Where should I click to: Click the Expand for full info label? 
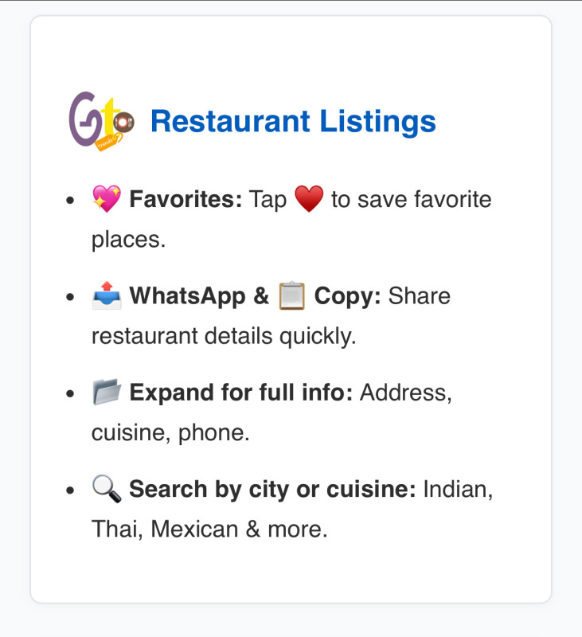tap(241, 393)
